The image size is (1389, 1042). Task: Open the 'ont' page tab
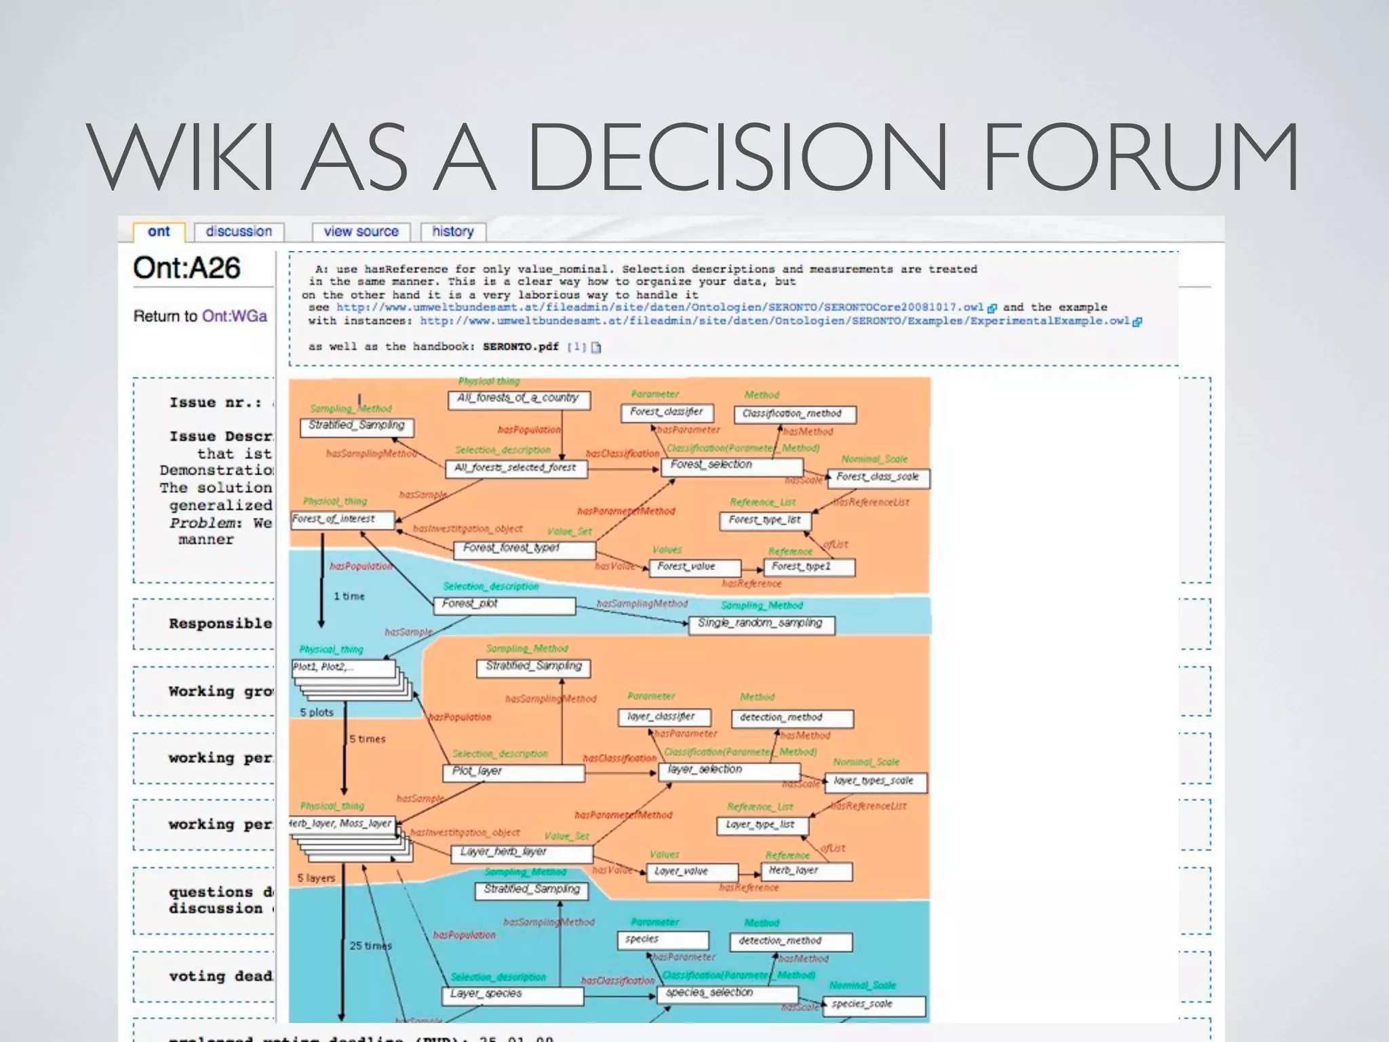point(159,231)
